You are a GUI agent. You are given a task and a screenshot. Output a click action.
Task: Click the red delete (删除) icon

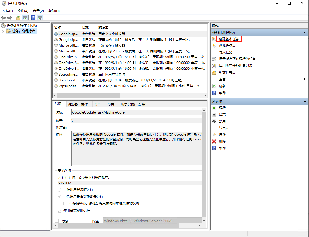point(214,141)
